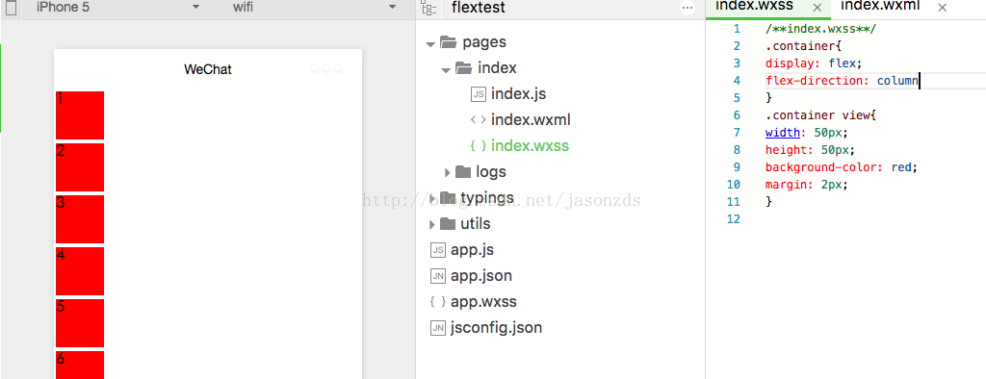Viewport: 986px width, 379px height.
Task: Expand the logs folder
Action: pyautogui.click(x=447, y=172)
